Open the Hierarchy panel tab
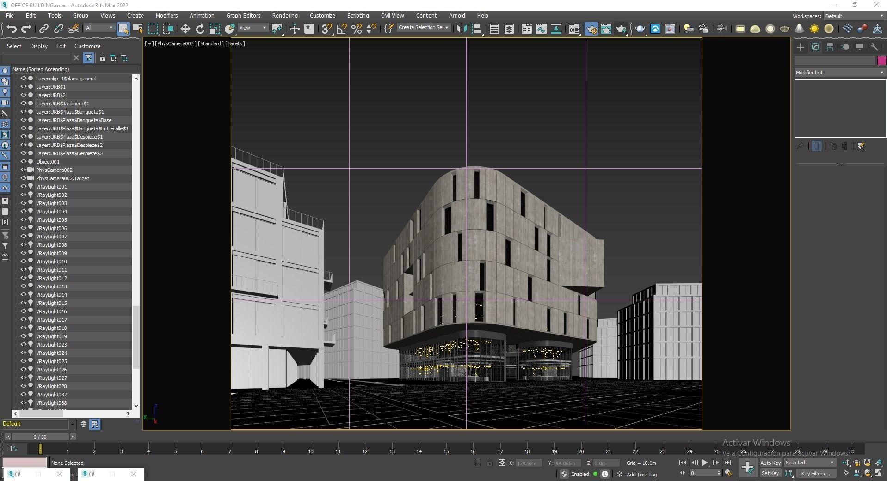The width and height of the screenshot is (887, 481). [x=830, y=47]
